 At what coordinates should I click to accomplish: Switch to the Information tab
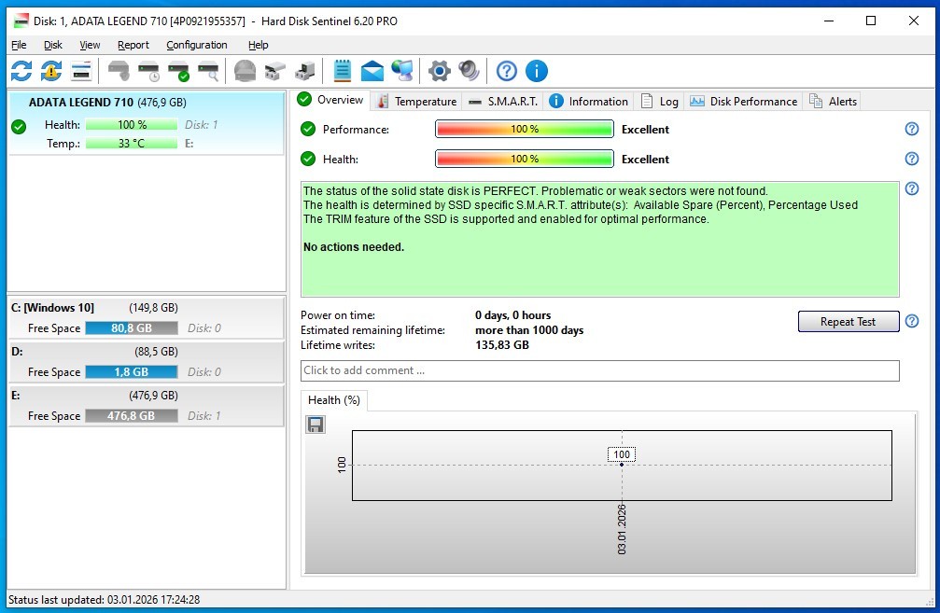[x=588, y=102]
